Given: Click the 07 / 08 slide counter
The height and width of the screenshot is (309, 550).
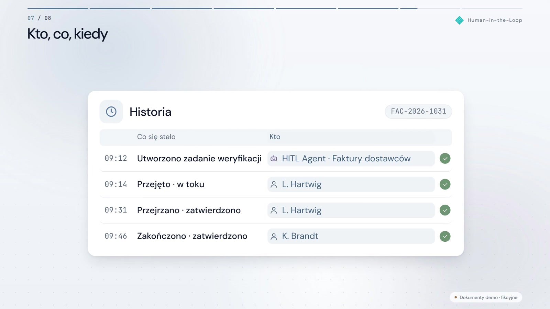Looking at the screenshot, I should coord(39,18).
